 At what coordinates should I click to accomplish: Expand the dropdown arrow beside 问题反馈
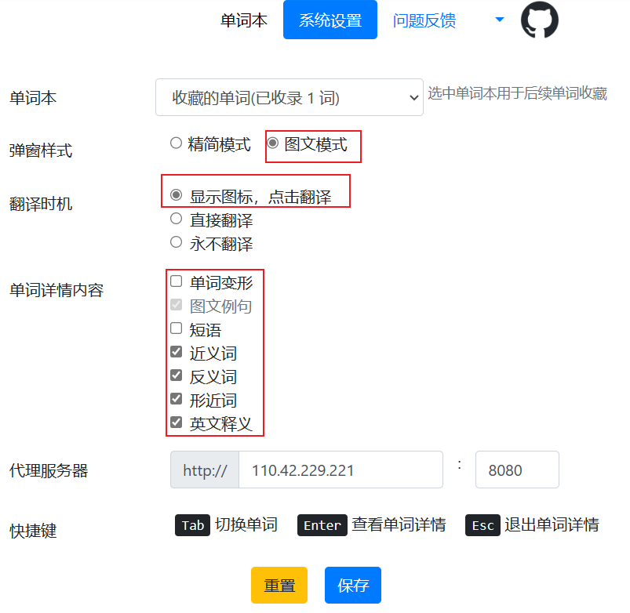[x=499, y=20]
